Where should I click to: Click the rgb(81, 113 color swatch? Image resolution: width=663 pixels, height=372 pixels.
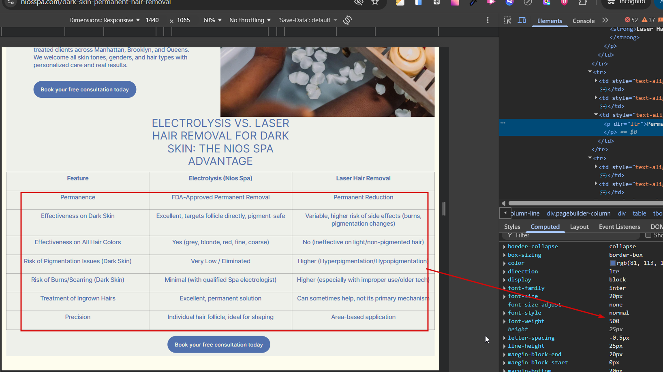click(x=613, y=263)
